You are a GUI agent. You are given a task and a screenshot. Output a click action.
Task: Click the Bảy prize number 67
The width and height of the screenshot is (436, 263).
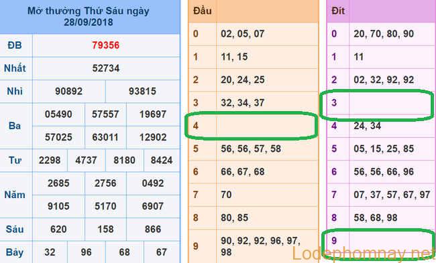(162, 252)
